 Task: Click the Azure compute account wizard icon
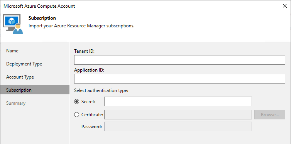click(13, 25)
